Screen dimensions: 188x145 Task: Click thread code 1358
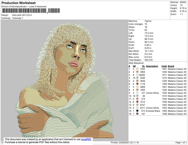click(164, 114)
